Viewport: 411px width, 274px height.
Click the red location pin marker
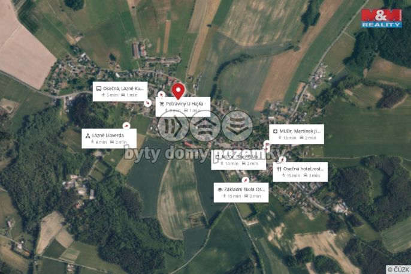pos(179,92)
